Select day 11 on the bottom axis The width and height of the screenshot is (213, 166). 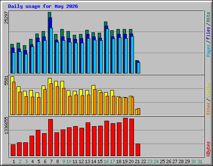click(x=75, y=161)
